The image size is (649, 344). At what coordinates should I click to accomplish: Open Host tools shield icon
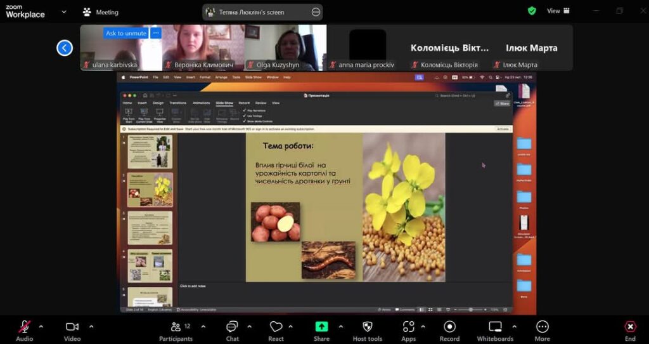[367, 327]
